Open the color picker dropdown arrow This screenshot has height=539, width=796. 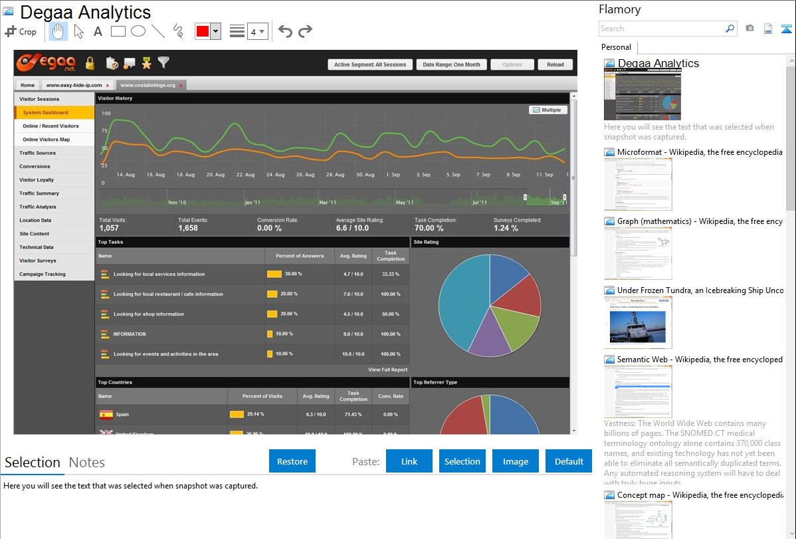click(215, 31)
